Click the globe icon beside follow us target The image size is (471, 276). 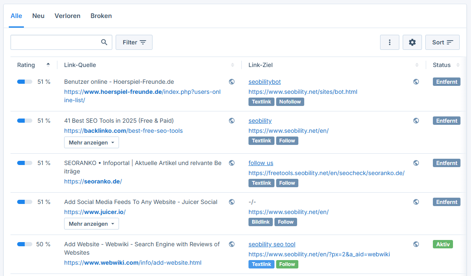pyautogui.click(x=416, y=163)
